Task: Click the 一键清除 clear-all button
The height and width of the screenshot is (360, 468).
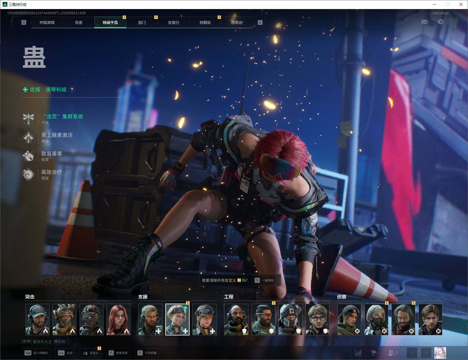Action: pos(264,280)
